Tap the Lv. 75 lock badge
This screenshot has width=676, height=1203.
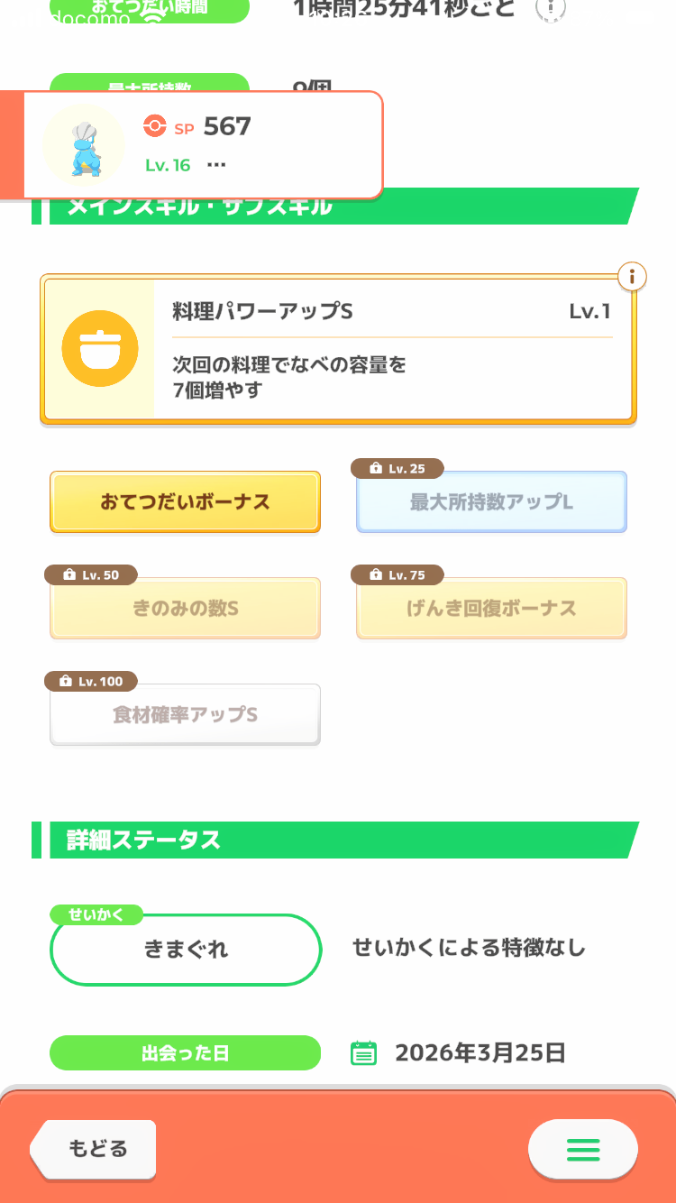[397, 575]
